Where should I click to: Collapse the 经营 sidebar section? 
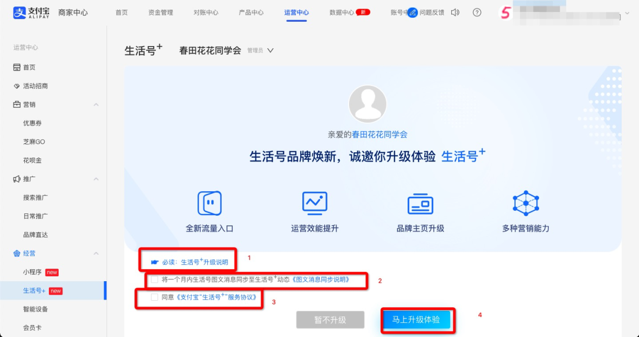(96, 254)
